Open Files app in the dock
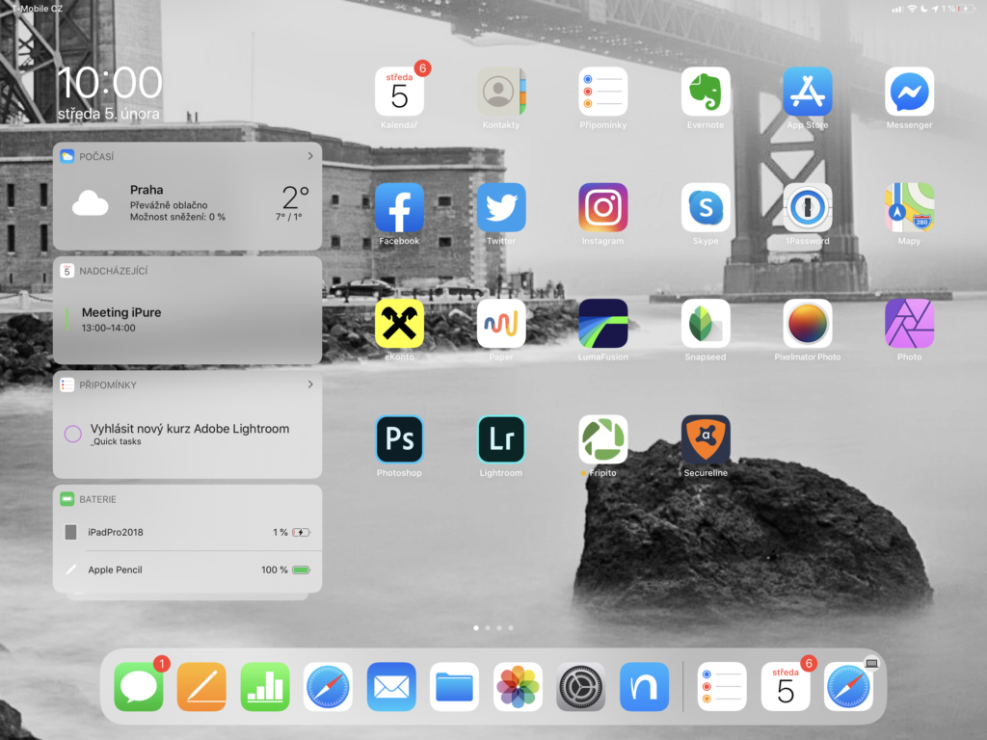The height and width of the screenshot is (740, 987). click(454, 686)
